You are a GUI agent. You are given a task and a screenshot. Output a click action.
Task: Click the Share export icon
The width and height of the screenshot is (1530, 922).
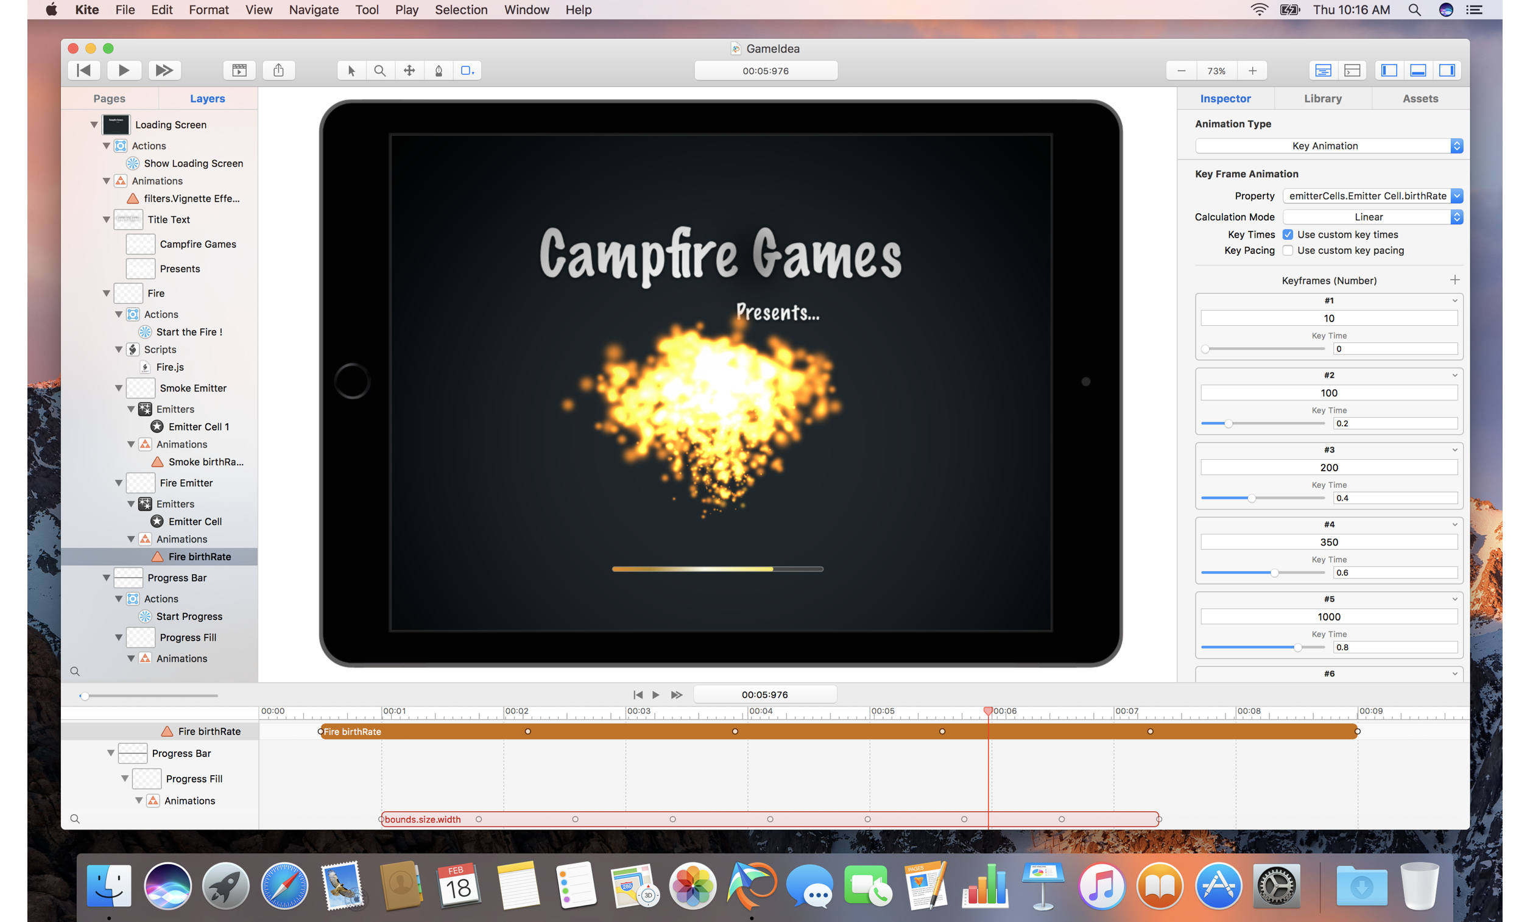278,70
